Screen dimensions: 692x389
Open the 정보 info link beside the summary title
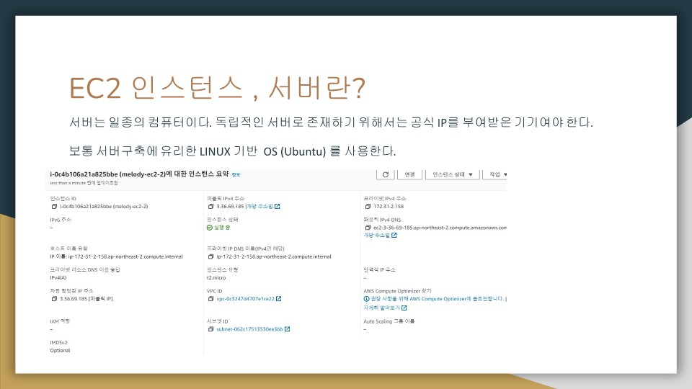click(x=236, y=174)
